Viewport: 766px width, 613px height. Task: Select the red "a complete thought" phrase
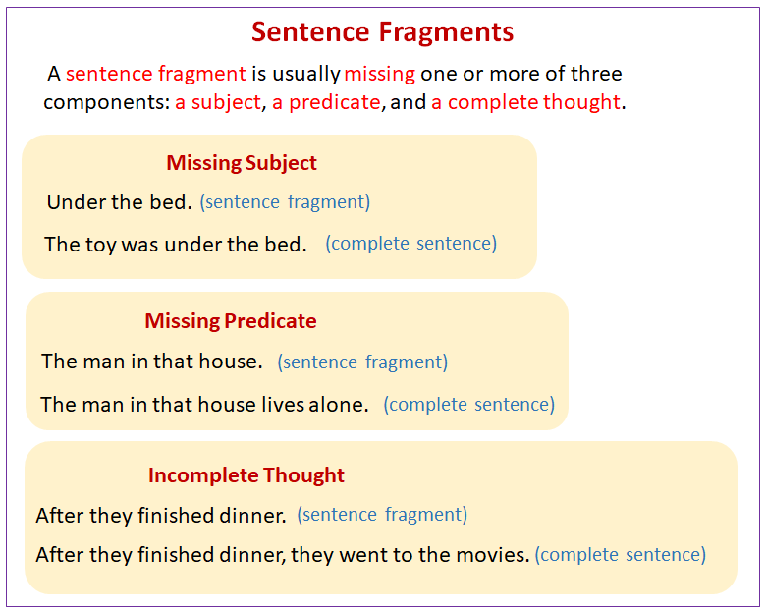point(525,102)
